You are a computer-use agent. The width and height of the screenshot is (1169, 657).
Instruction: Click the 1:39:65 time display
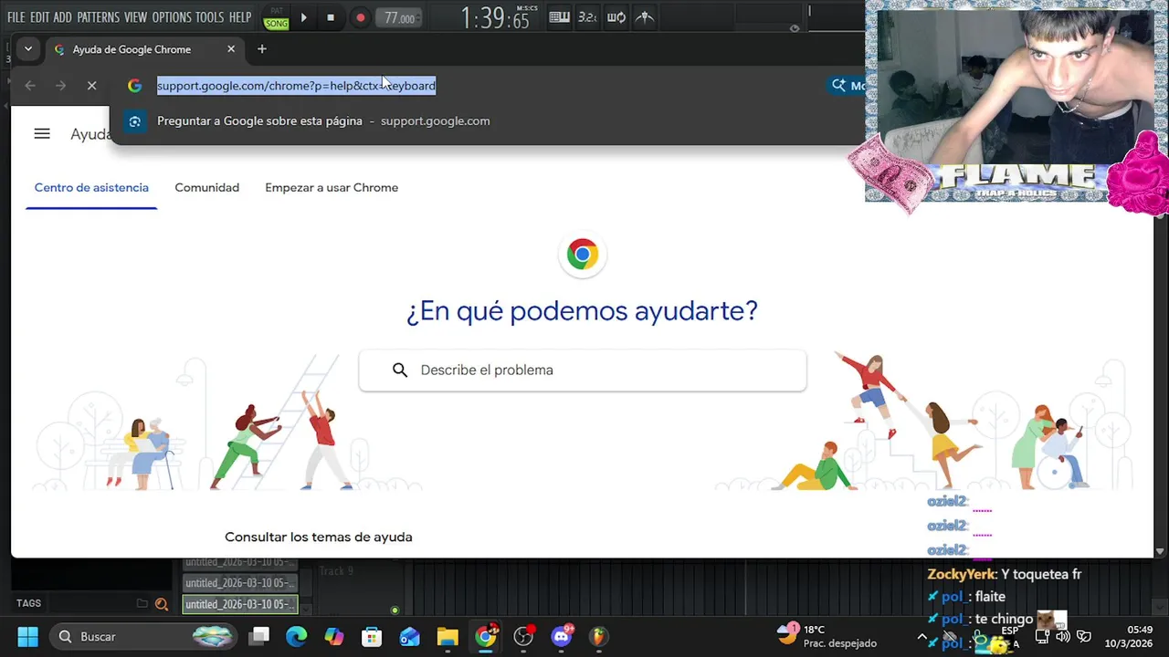[494, 17]
